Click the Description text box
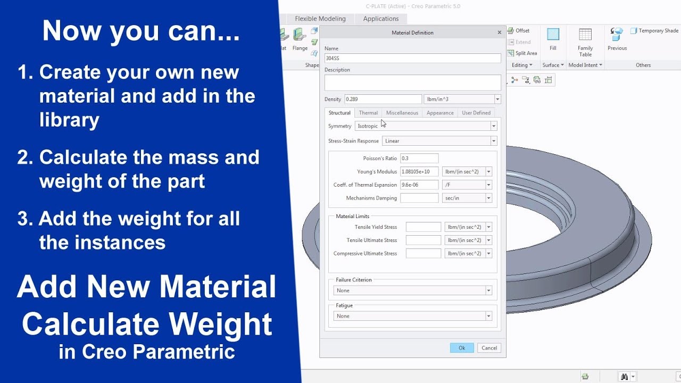 pos(413,82)
